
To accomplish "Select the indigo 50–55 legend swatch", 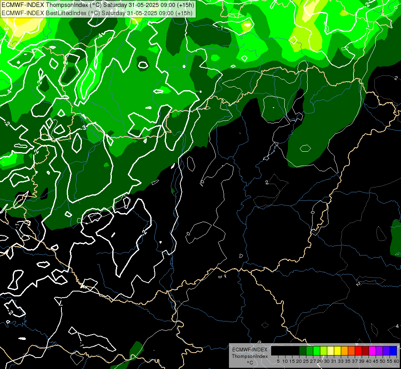I will tap(386, 351).
